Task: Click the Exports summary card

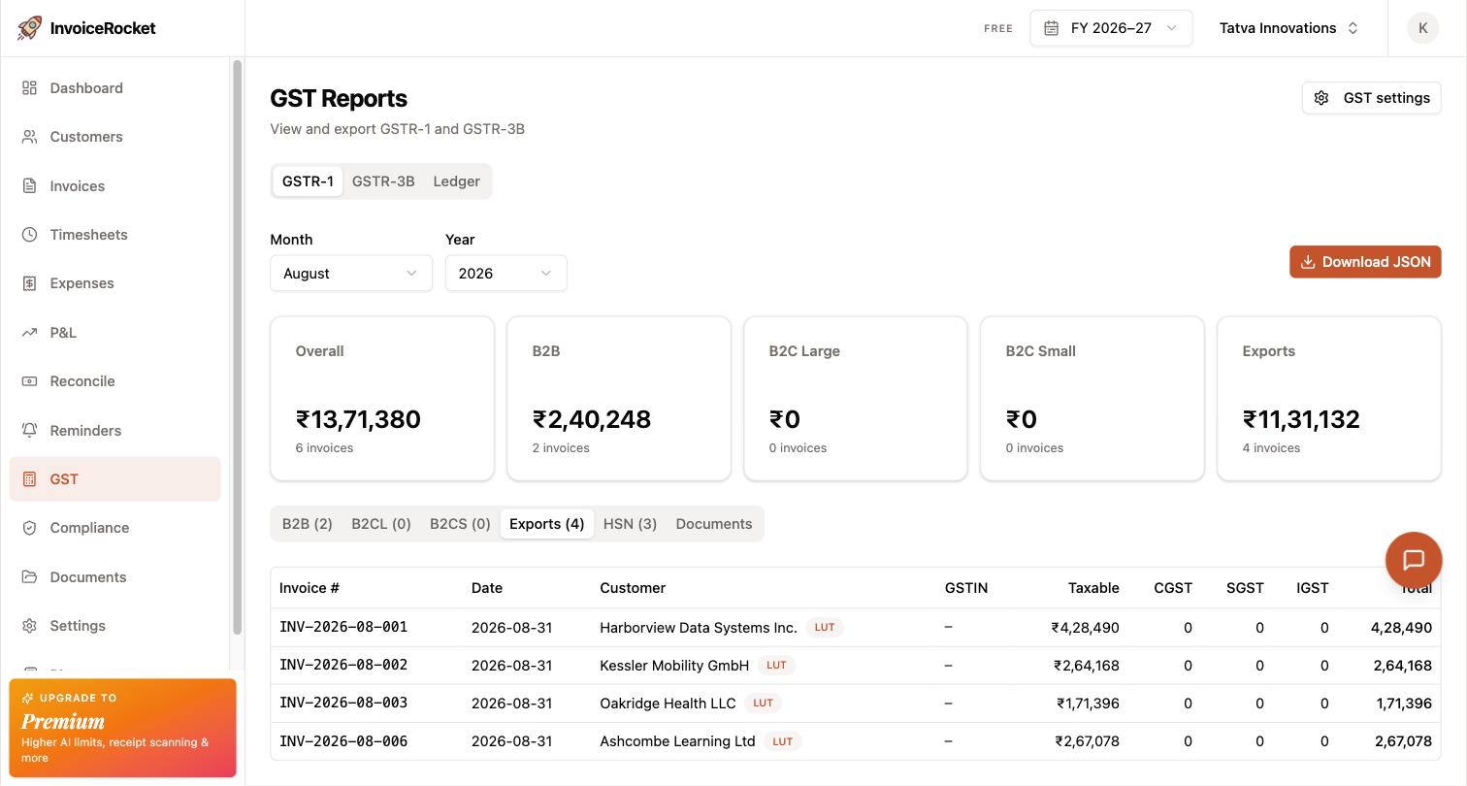Action: [x=1329, y=399]
